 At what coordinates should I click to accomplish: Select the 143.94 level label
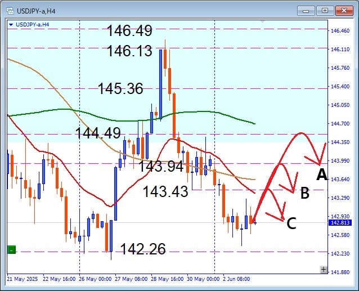[161, 166]
